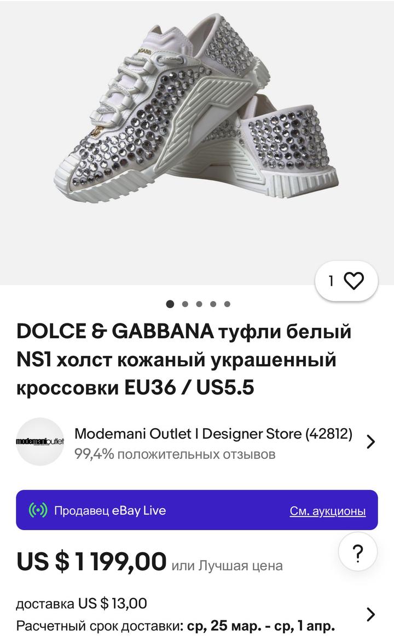Tap "или Лучшая цена" best offer text
The image size is (394, 642).
(227, 565)
